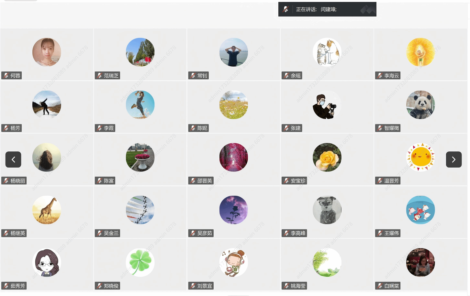Click the muted mic icon next to 范瑞芝

pos(99,76)
